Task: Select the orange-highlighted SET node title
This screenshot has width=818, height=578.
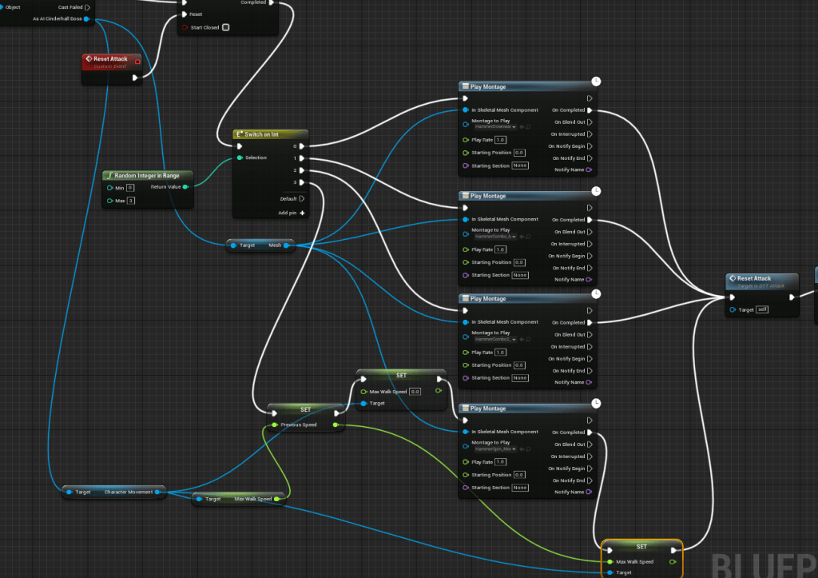Action: [641, 547]
